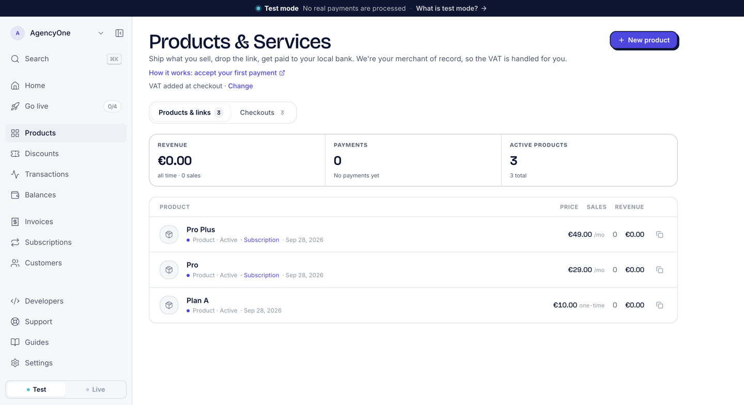This screenshot has height=405, width=744.
Task: Click the Discounts ticket icon
Action: pos(15,154)
